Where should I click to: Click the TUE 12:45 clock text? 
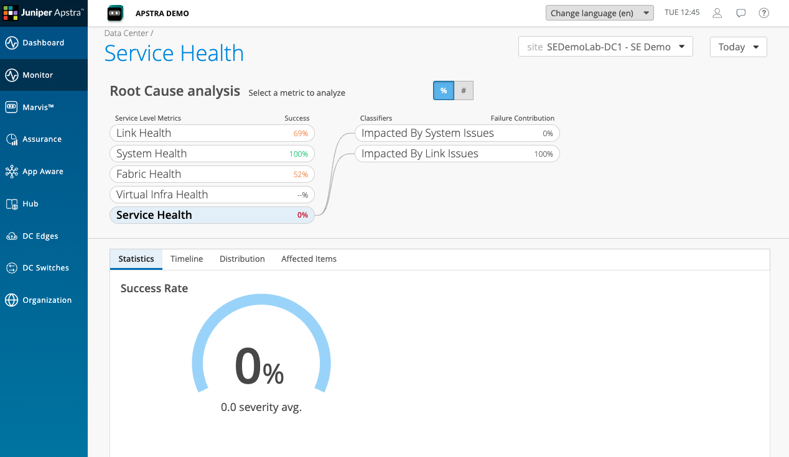coord(682,12)
